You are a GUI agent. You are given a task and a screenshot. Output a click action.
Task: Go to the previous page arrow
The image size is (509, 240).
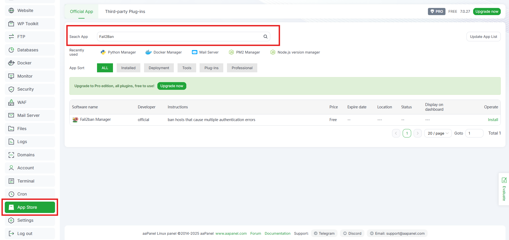396,133
